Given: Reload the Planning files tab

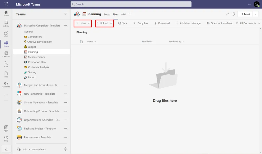Looking at the screenshot, I should 233,14.
